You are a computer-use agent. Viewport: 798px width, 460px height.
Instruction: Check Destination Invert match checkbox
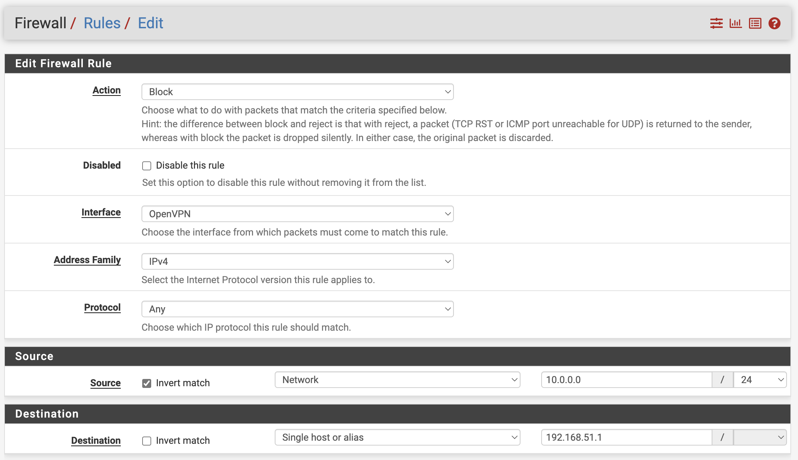(x=147, y=441)
